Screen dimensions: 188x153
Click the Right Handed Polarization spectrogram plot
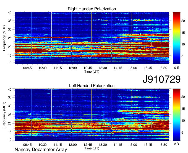coord(92,38)
